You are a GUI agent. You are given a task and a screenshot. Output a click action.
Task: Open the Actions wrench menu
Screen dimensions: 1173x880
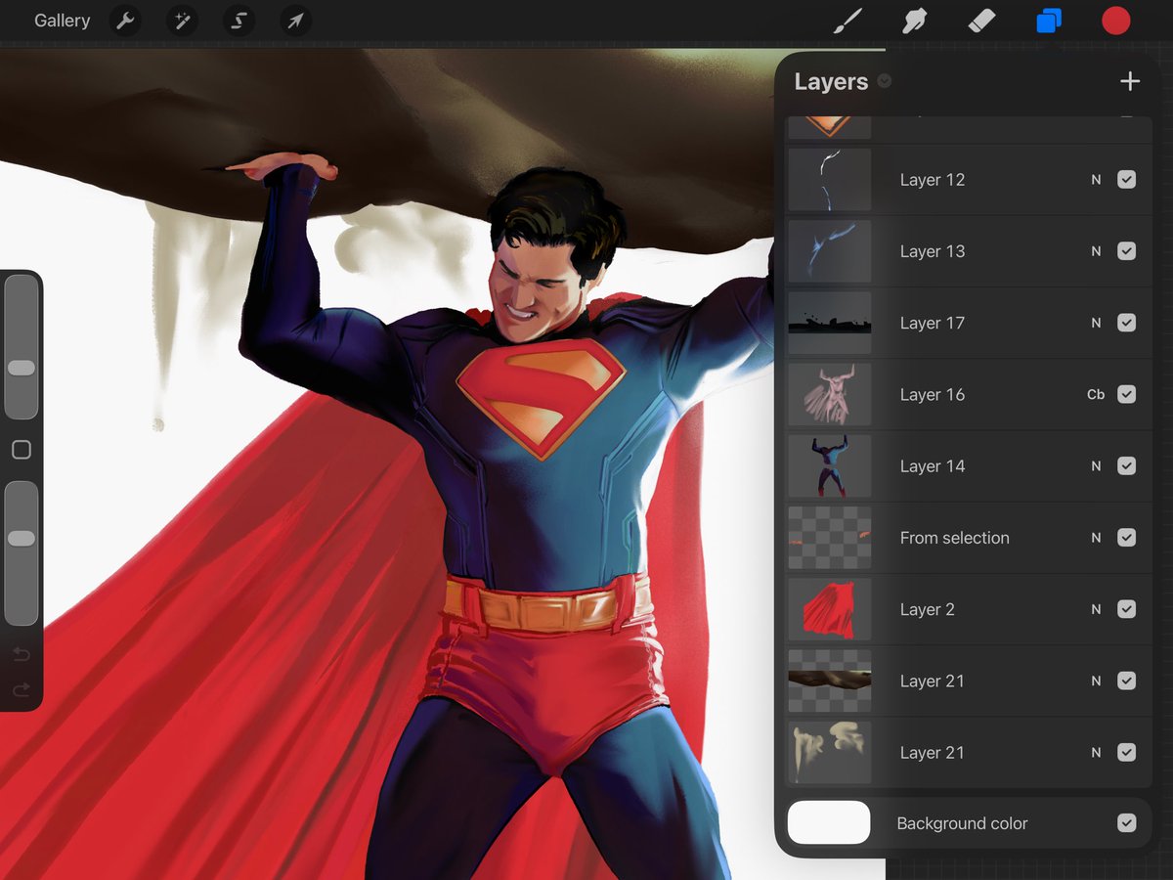pyautogui.click(x=125, y=21)
